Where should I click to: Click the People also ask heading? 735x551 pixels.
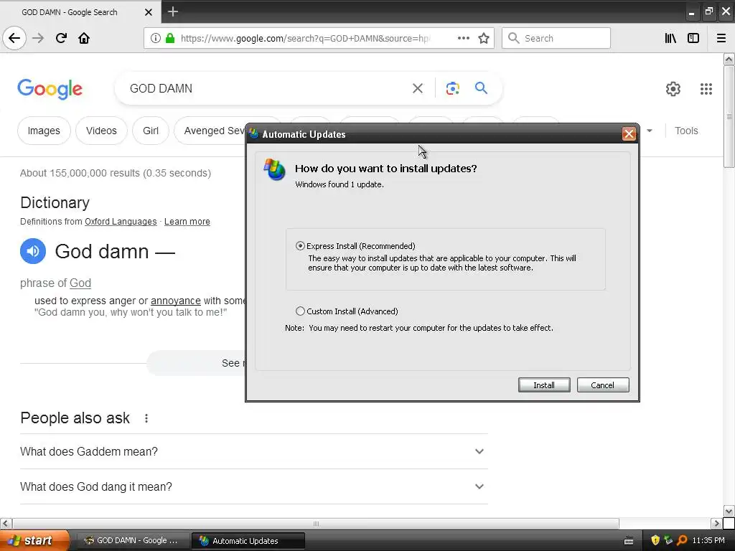pos(75,418)
